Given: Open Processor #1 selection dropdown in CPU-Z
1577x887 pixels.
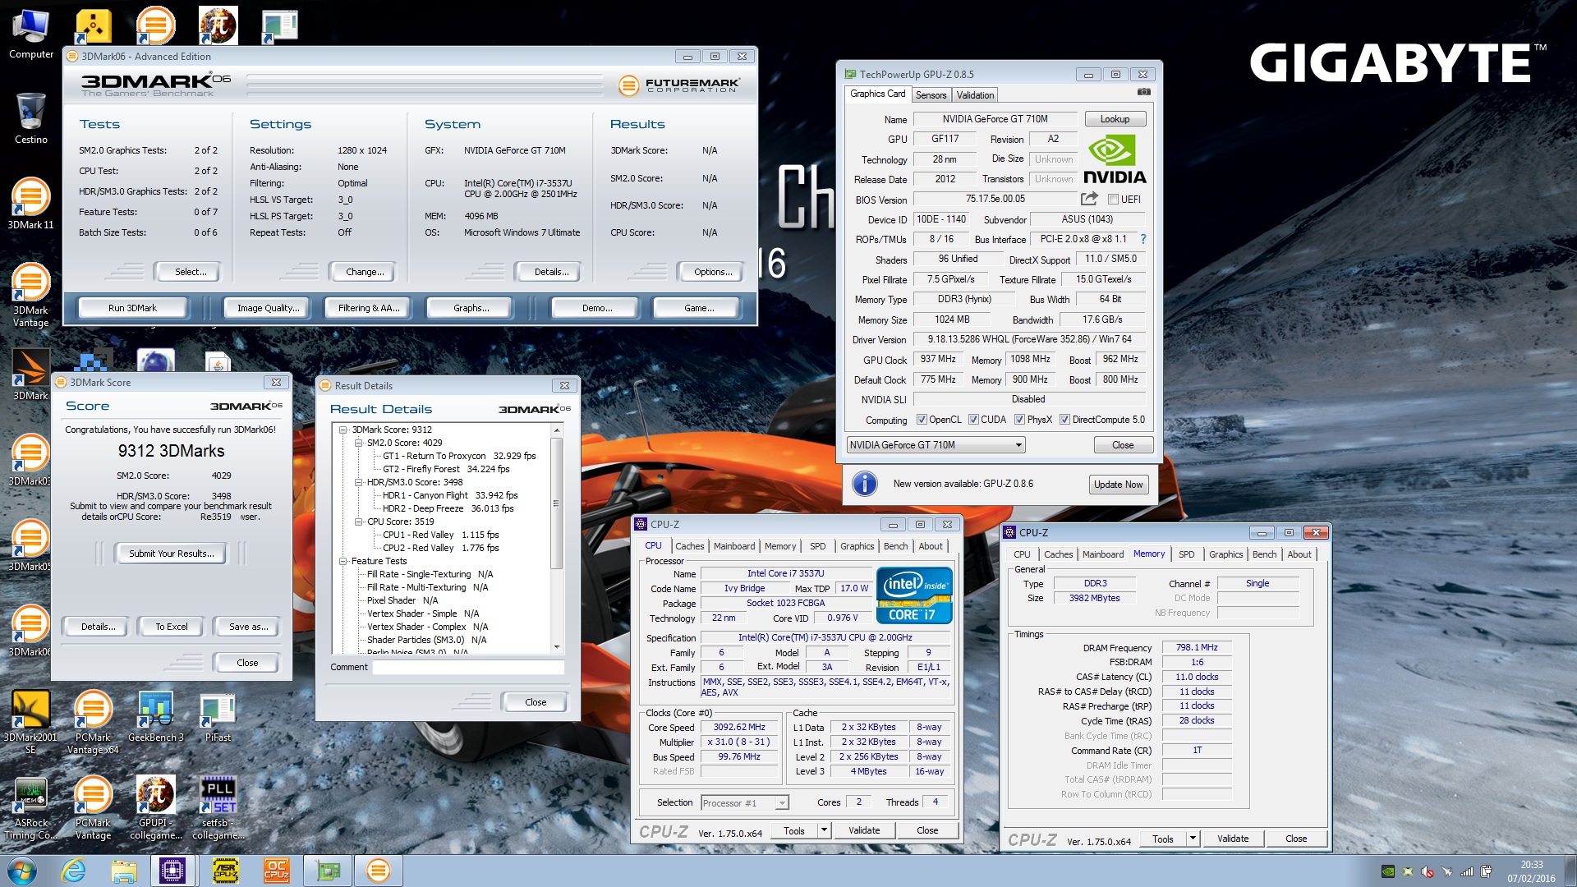Looking at the screenshot, I should (744, 803).
